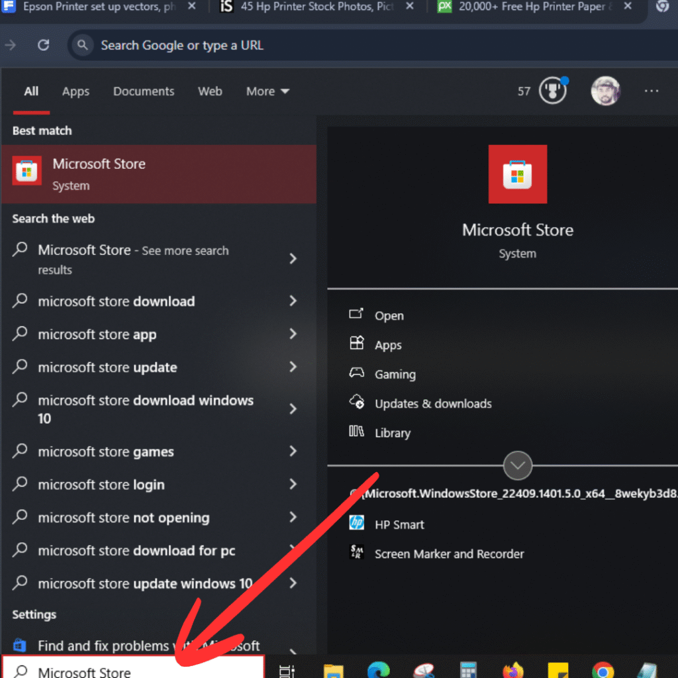
Task: Expand arrow for 'microsoft store download windows 10'
Action: point(293,409)
